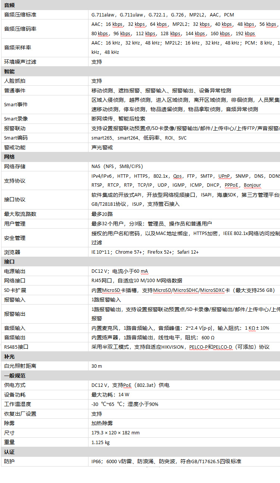Click the 最大功耗：14 W value

click(111, 395)
